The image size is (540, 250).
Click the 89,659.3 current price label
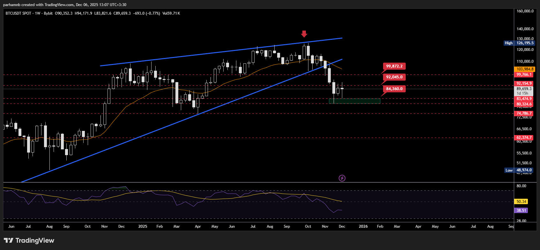524,89
